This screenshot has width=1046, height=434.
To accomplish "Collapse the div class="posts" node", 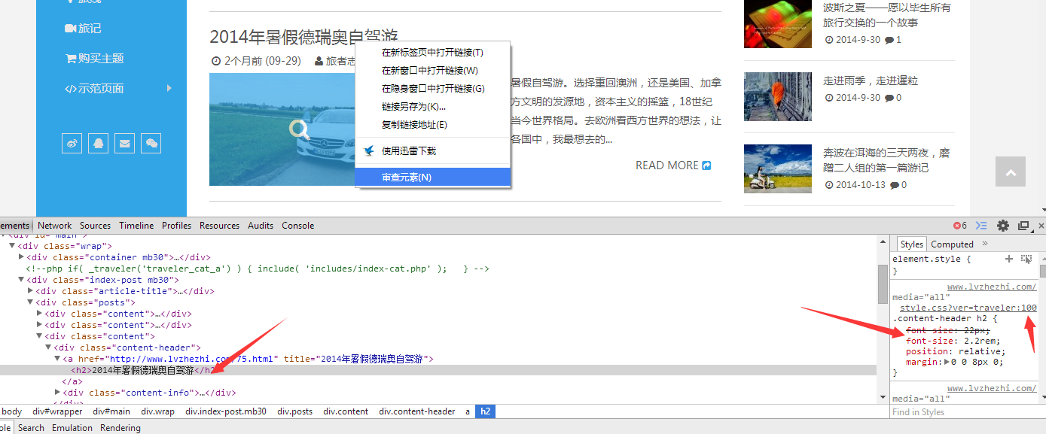I will (x=30, y=302).
